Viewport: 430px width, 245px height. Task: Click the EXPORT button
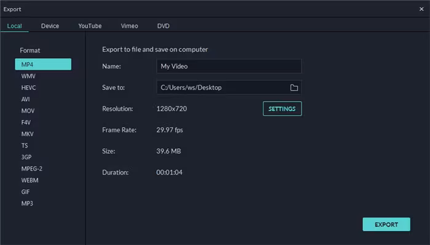pyautogui.click(x=386, y=224)
